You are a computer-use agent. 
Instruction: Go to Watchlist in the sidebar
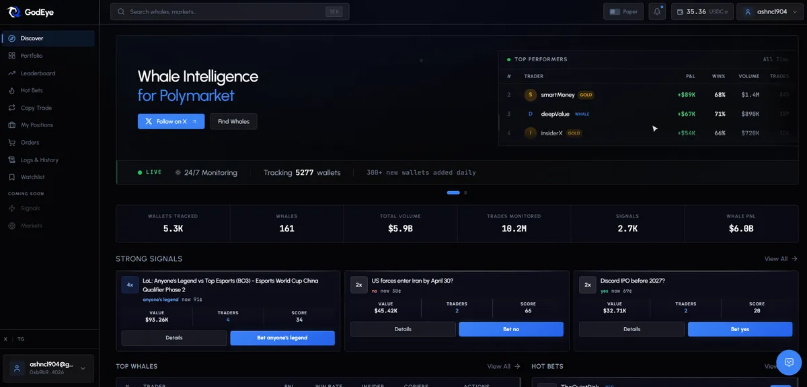[x=32, y=177]
